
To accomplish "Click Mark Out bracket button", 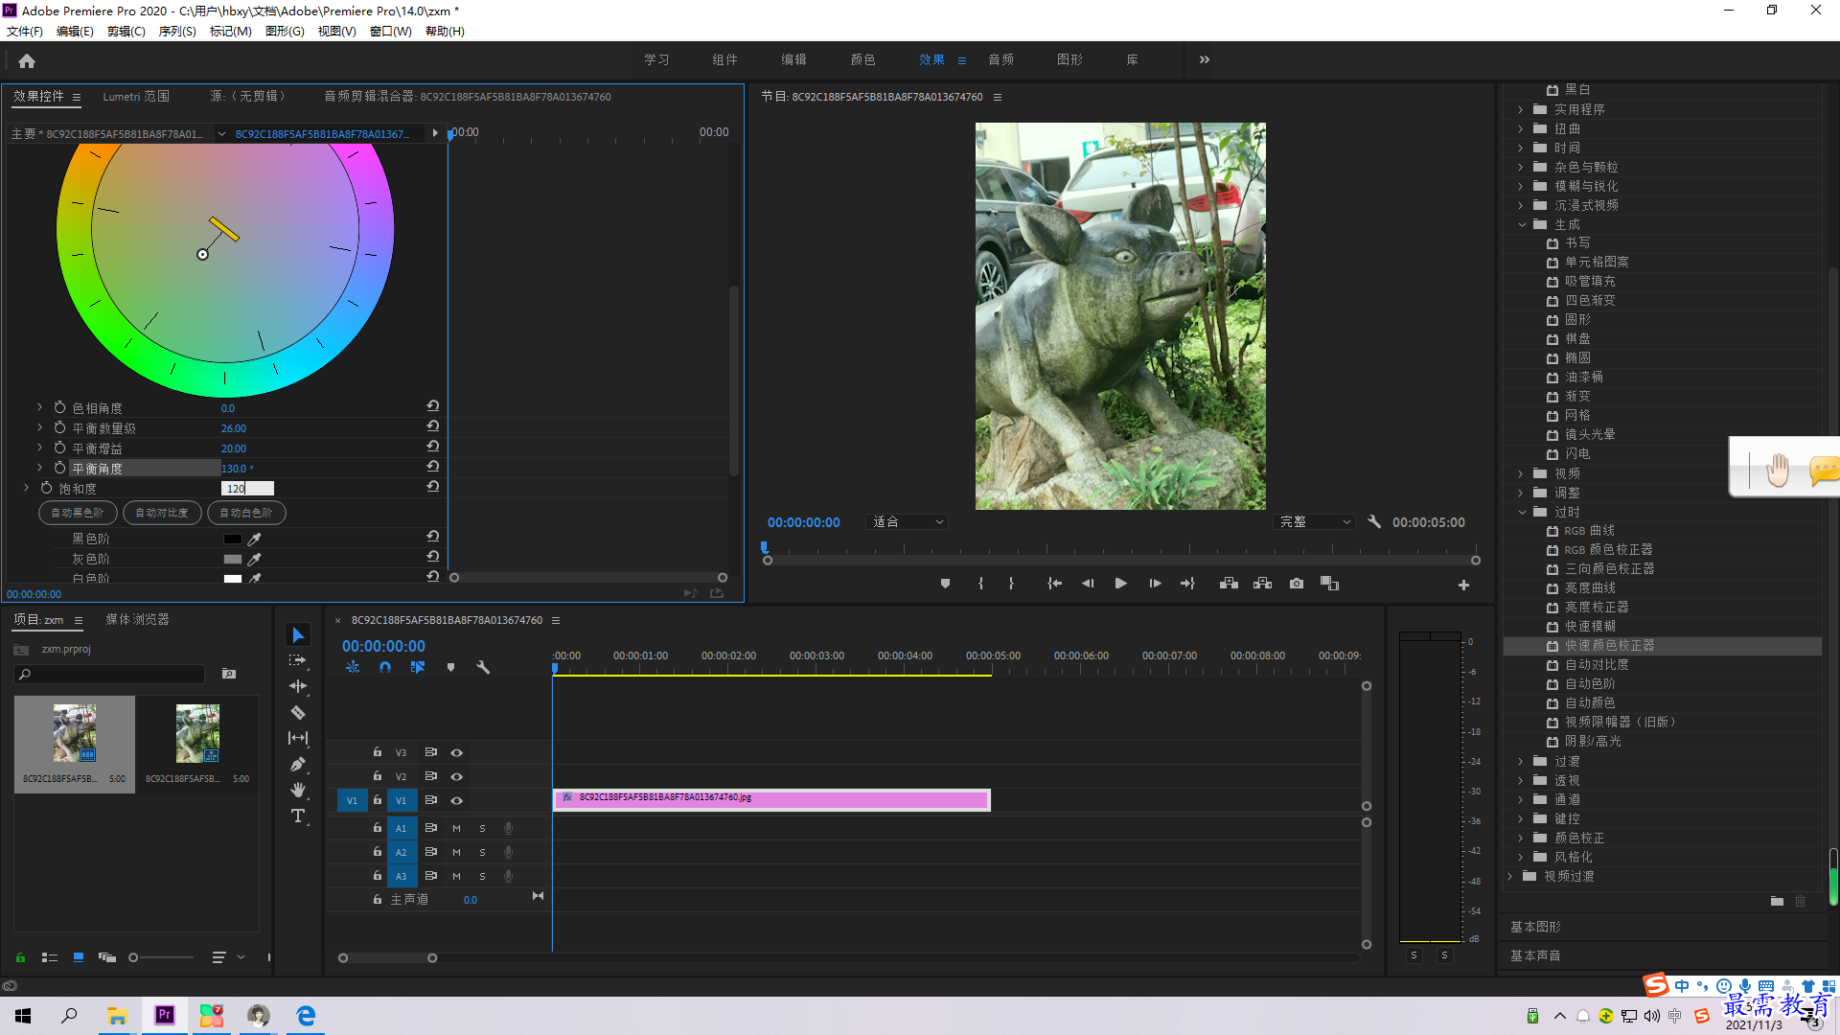I will [x=1011, y=584].
